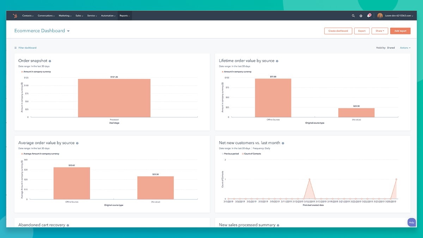The image size is (423, 238).
Task: Open the Share dropdown button
Action: click(x=380, y=31)
